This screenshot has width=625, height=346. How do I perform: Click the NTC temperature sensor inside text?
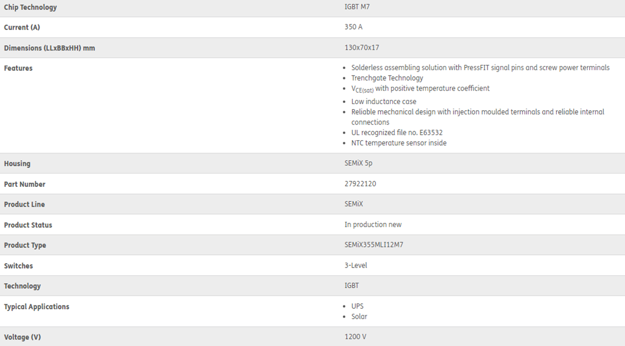398,143
